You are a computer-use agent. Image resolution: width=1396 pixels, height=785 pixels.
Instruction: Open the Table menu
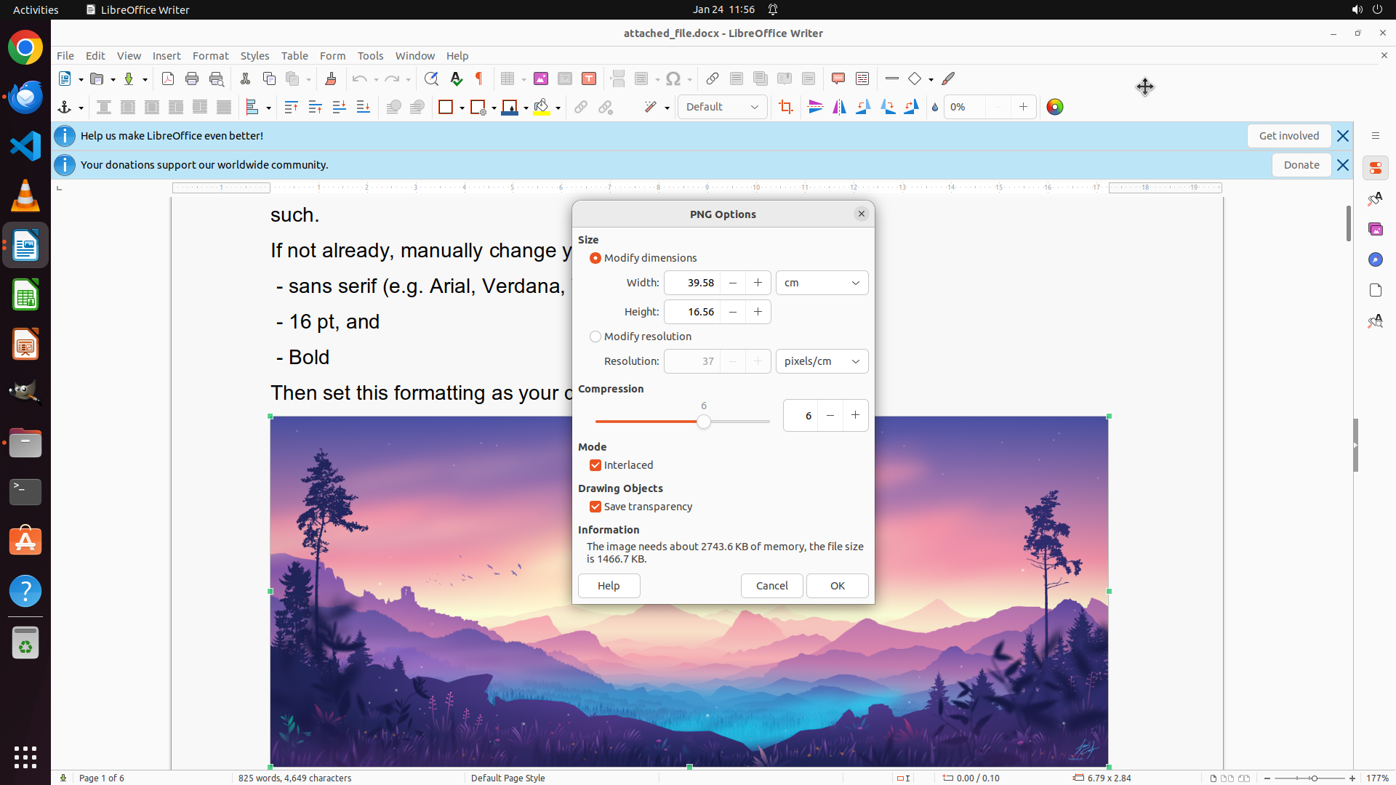click(294, 55)
